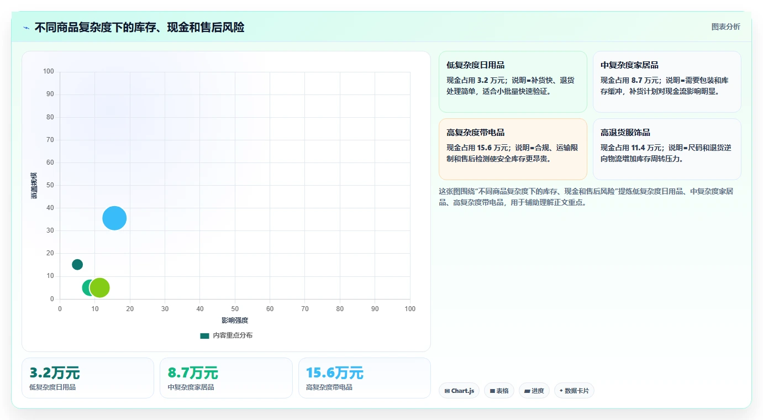Screen dimensions: 763x420
Task: Click the icon in the Chart.js tag
Action: (x=447, y=391)
